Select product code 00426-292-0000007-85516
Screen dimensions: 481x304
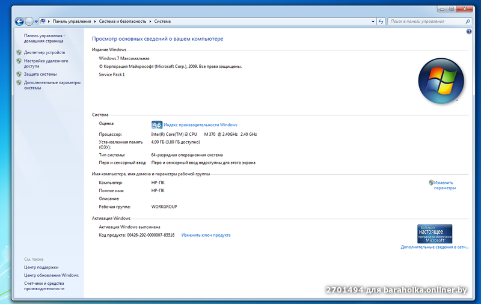point(151,235)
